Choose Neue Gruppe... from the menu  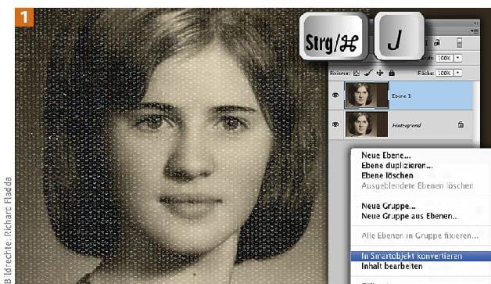click(389, 206)
